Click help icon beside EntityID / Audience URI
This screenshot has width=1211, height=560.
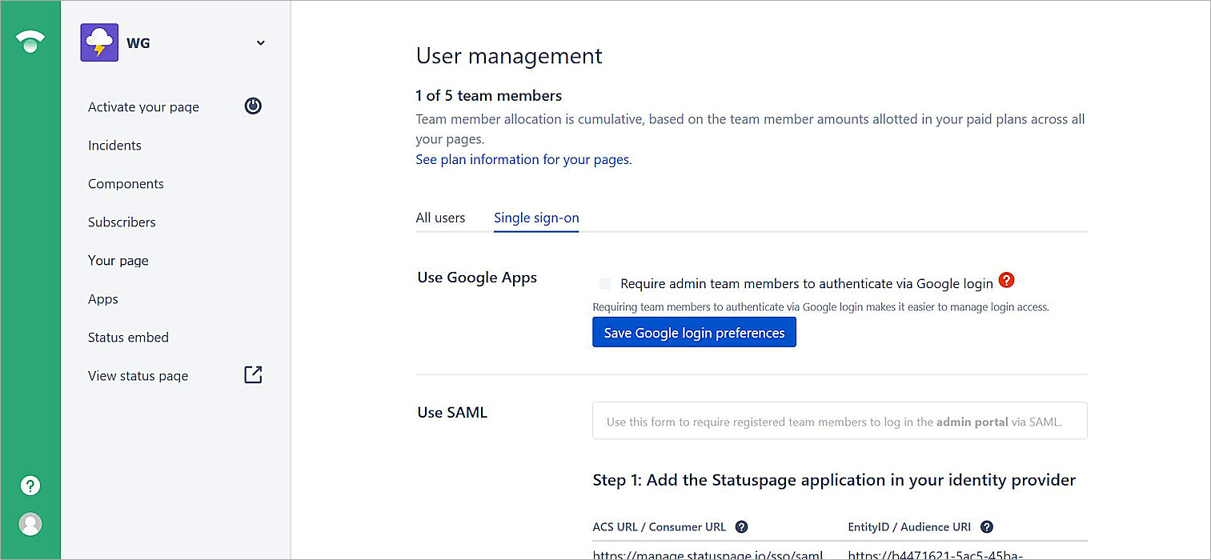pos(987,526)
